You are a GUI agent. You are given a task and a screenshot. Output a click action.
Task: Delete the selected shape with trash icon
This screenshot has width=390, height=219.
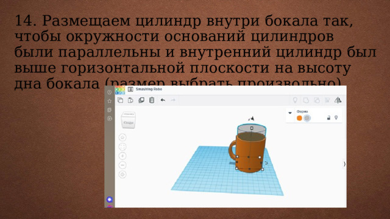152,100
